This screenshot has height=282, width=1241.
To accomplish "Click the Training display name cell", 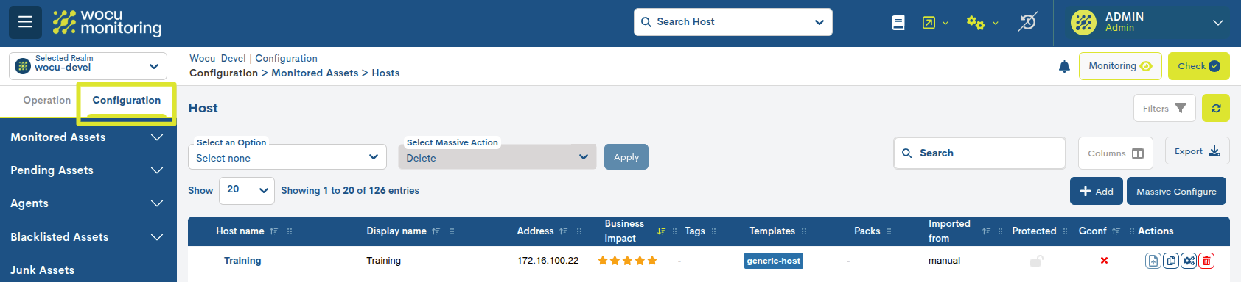I will click(384, 261).
